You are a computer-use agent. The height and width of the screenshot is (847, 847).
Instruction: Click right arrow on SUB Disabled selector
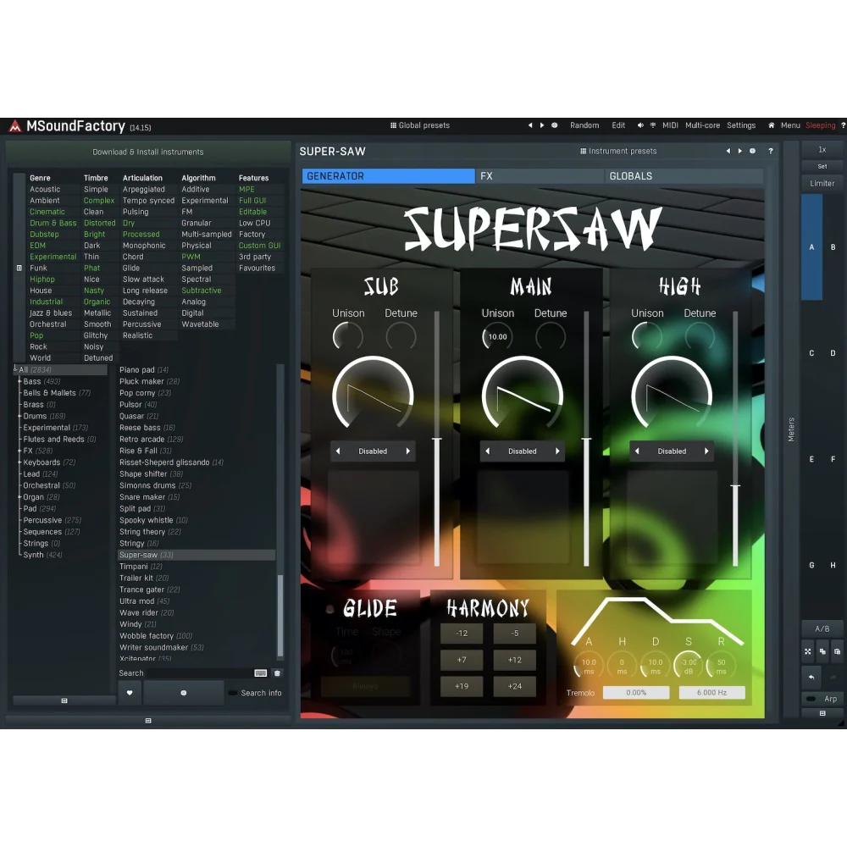408,451
